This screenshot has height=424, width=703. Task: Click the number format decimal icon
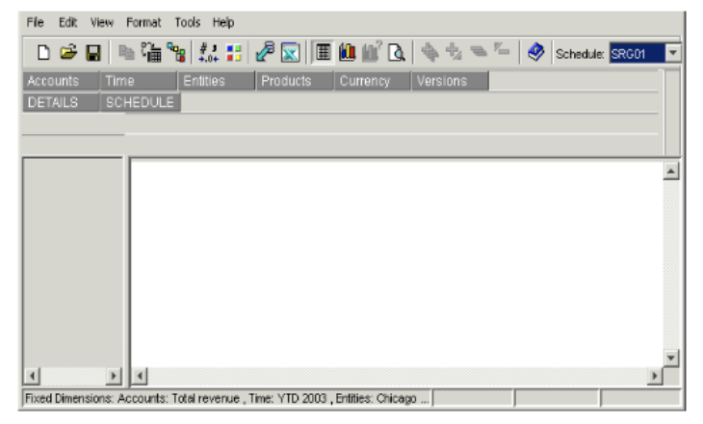[208, 54]
